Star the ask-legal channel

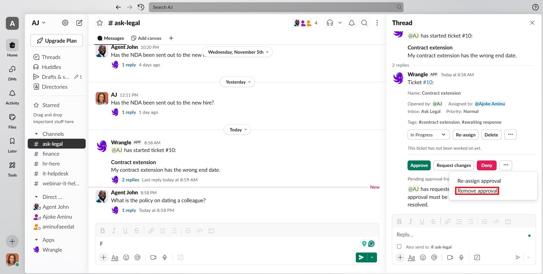100,23
